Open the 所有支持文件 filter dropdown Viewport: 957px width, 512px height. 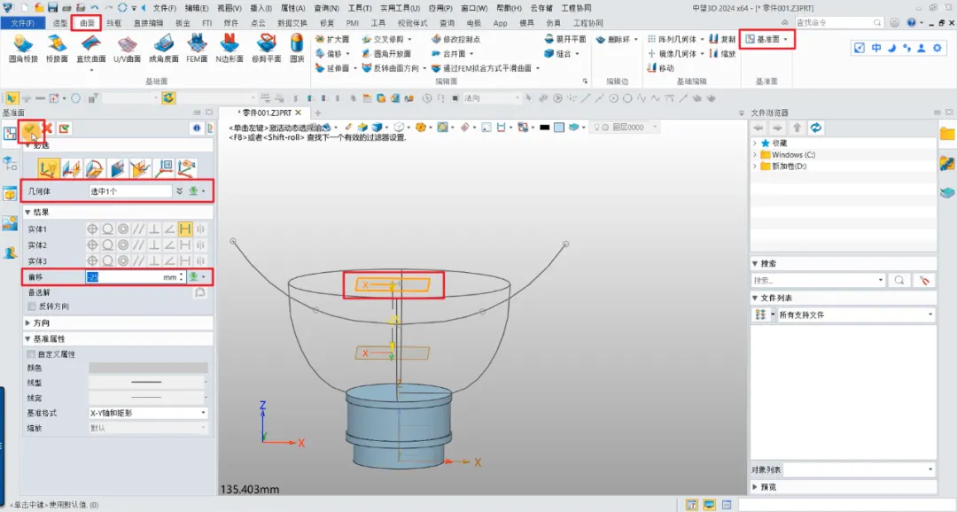point(856,314)
